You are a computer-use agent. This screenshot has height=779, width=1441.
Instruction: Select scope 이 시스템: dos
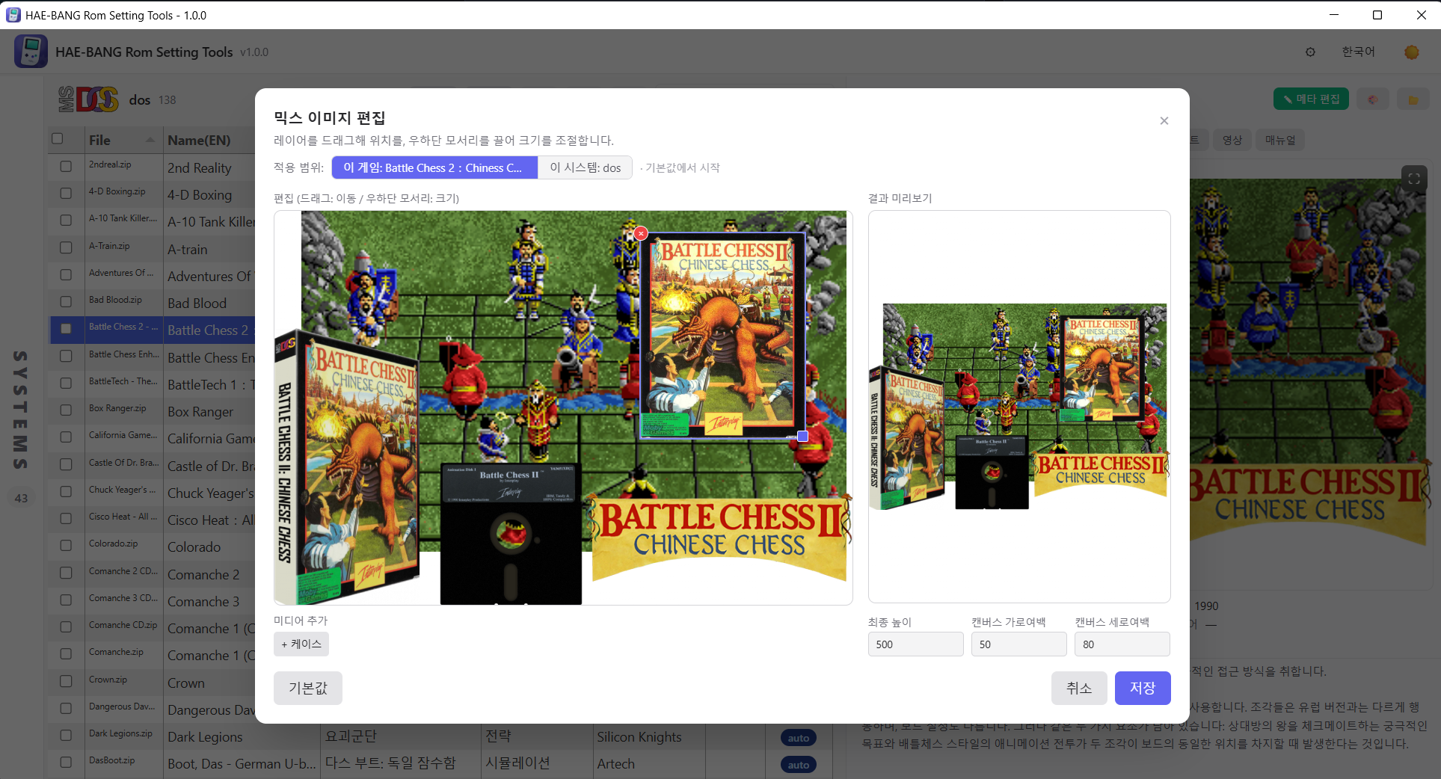click(x=585, y=167)
